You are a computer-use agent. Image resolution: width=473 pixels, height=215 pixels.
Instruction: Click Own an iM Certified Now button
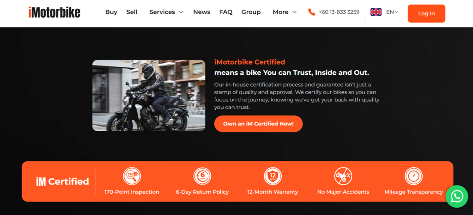click(258, 124)
